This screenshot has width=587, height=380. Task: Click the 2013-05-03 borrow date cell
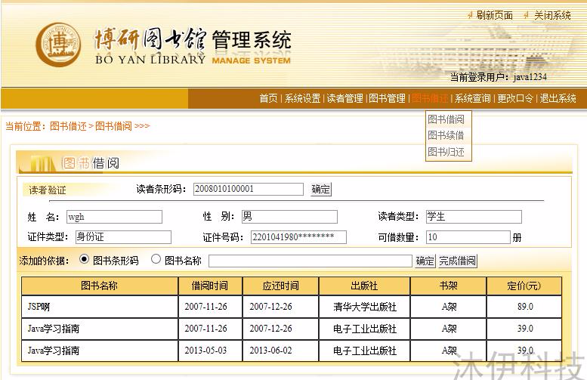[210, 351]
